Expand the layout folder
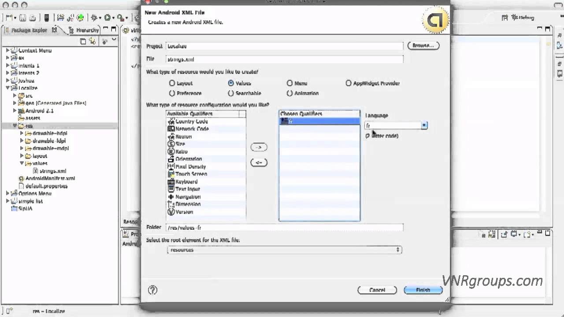The height and width of the screenshot is (317, 564). 22,156
